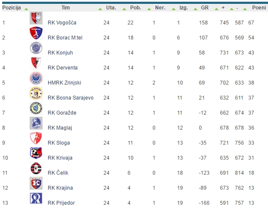Click the RK Prijedor team logo
The image size is (268, 212).
point(36,199)
